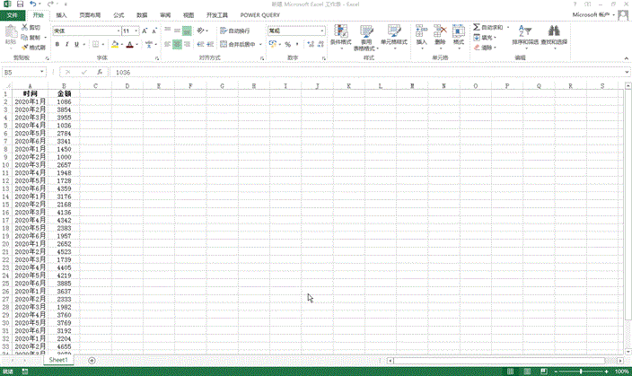Open the POWER QUERY ribbon tab
632x376 pixels.
pos(259,15)
